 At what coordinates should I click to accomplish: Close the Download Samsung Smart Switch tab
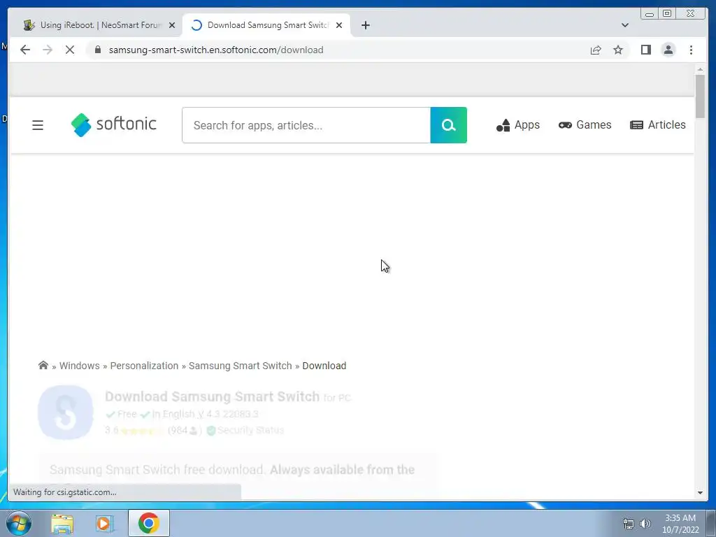point(339,26)
